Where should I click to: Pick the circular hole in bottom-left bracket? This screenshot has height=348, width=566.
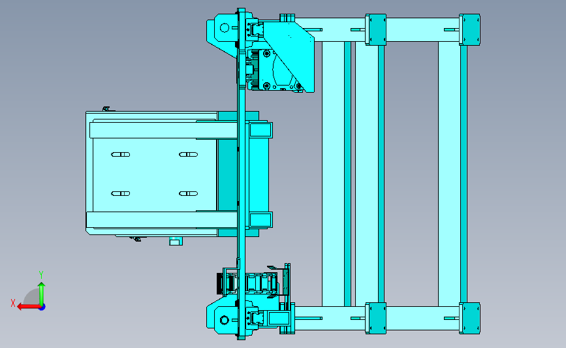click(x=225, y=320)
